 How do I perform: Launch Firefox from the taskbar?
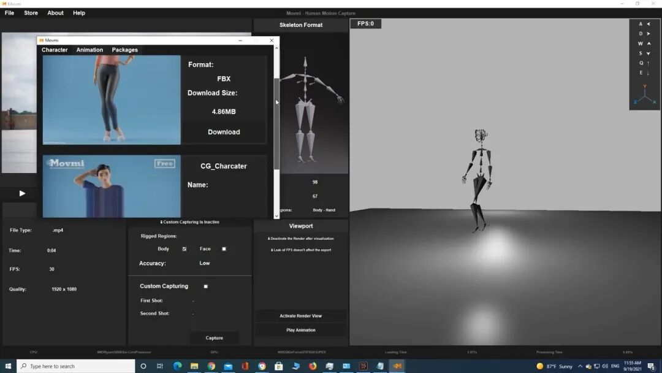point(313,366)
